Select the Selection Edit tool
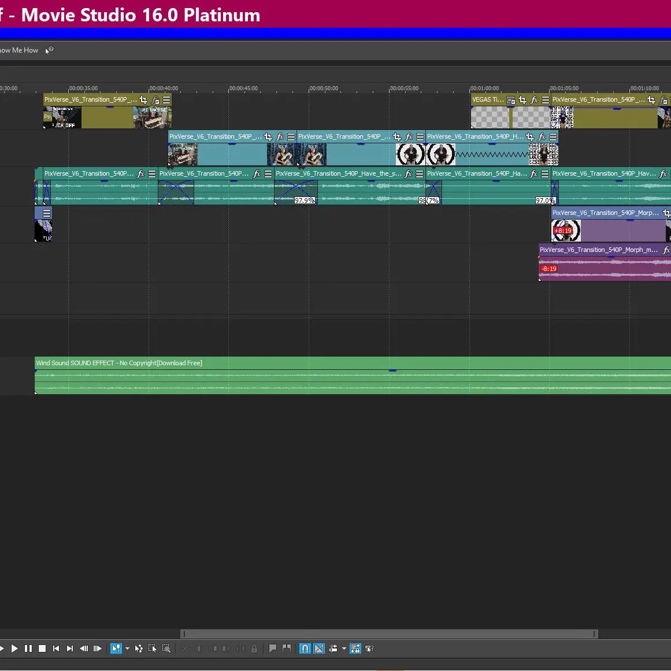 153,648
